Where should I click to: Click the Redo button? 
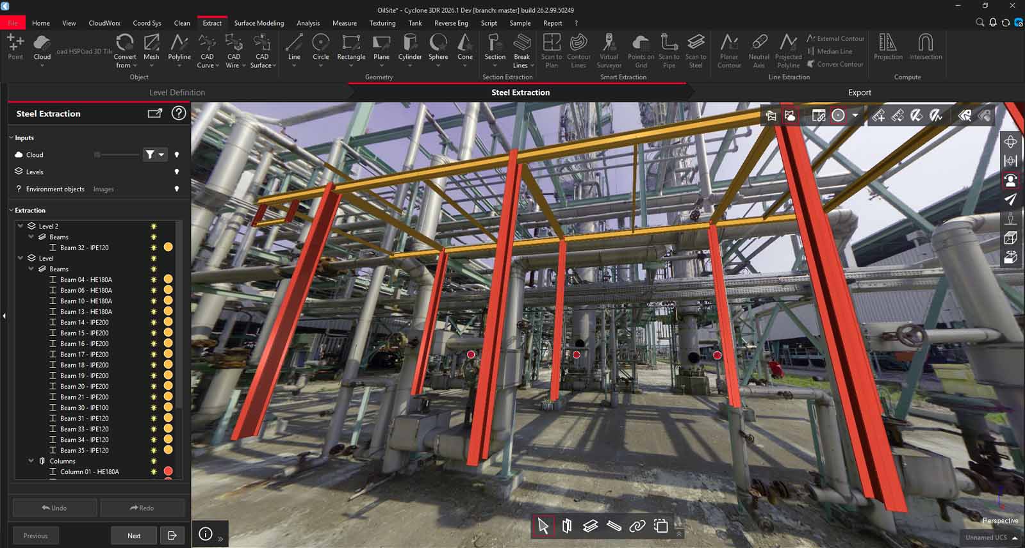tap(142, 508)
